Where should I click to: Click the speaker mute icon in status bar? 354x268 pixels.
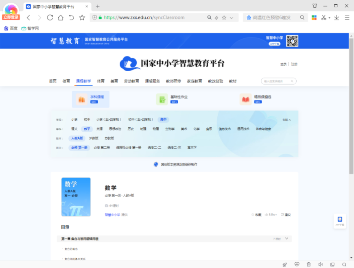pyautogui.click(x=320, y=264)
